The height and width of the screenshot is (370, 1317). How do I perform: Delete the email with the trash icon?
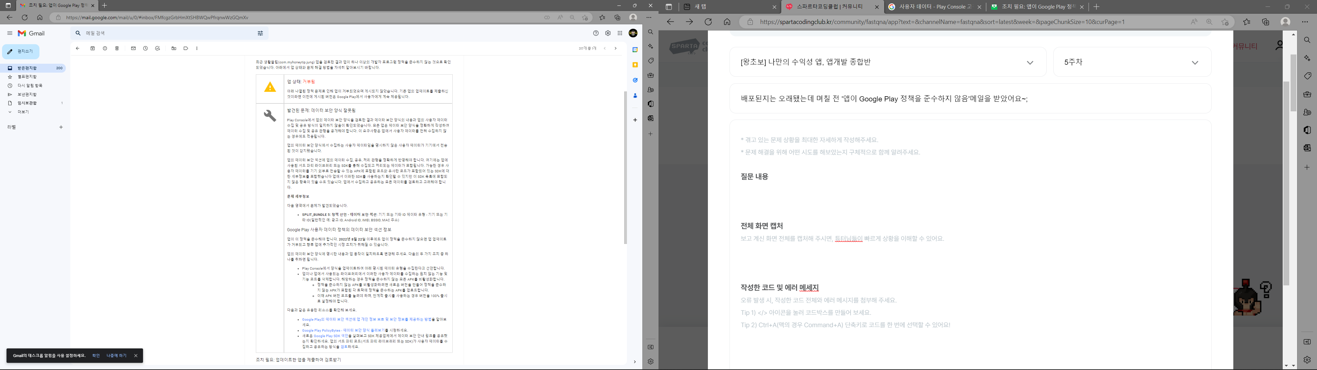point(117,49)
